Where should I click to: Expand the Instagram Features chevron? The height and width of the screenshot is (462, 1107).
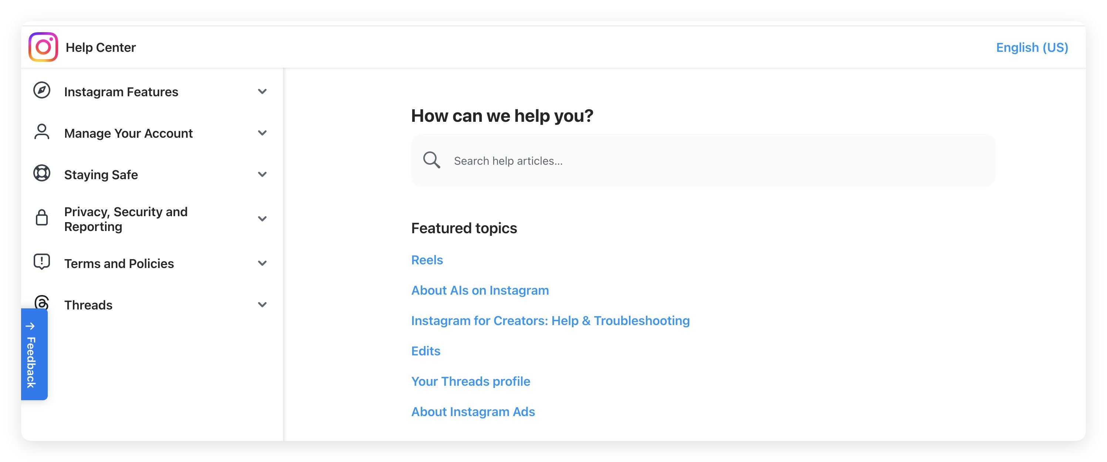262,91
